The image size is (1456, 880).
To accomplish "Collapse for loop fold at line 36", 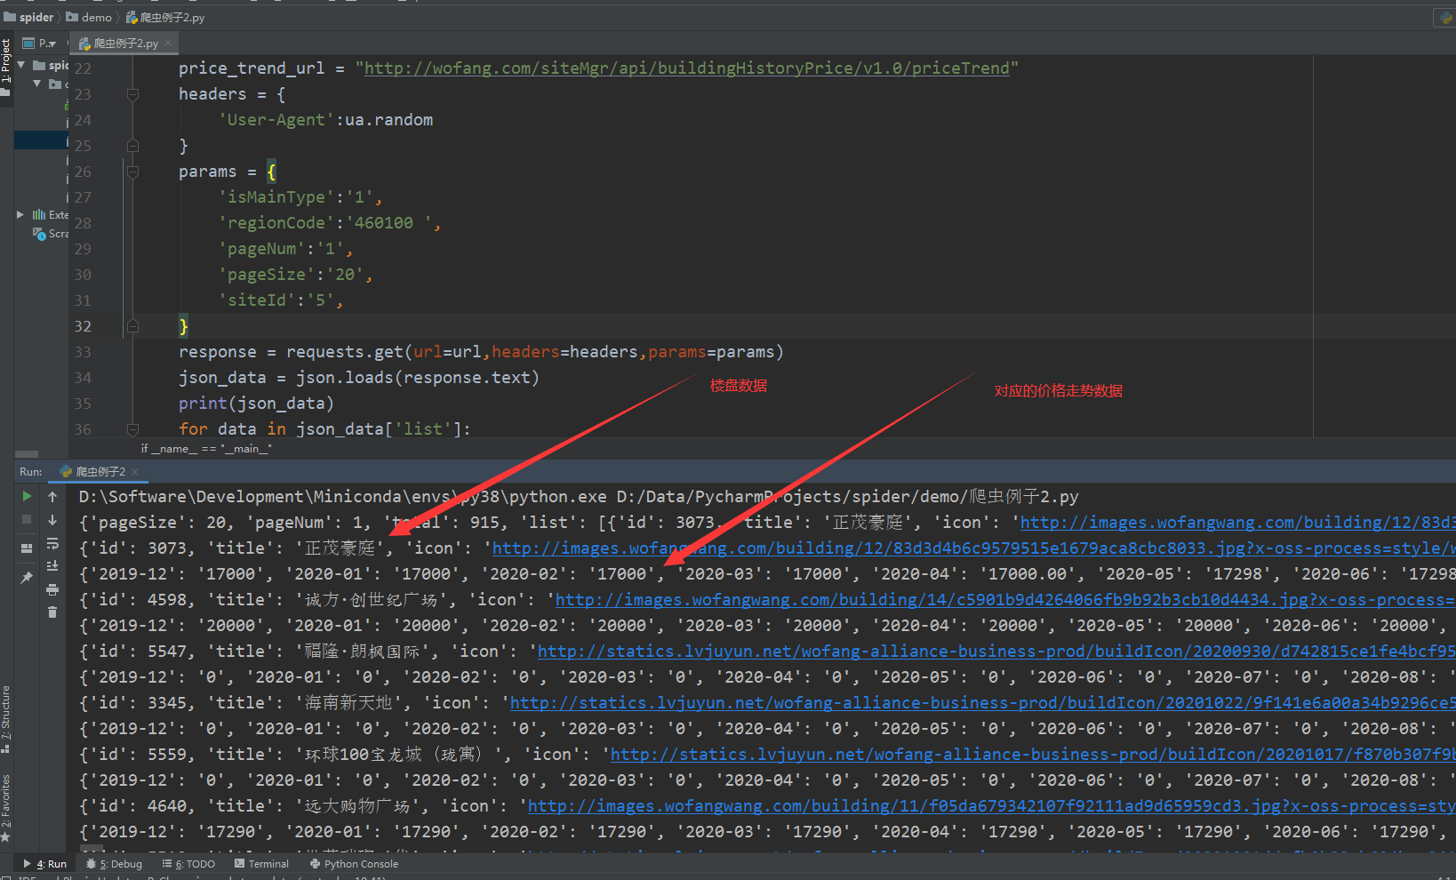I will click(132, 429).
